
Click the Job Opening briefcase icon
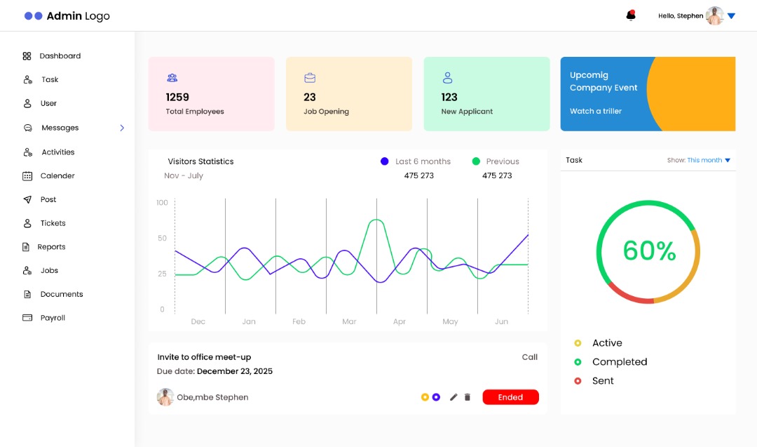coord(310,78)
